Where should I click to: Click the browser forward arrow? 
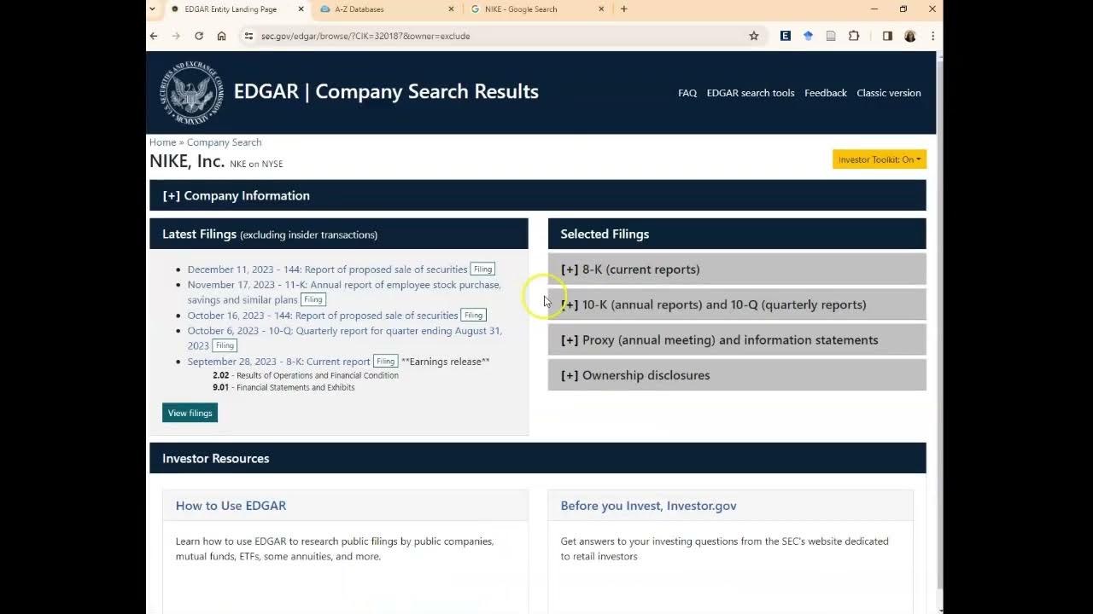coord(176,36)
